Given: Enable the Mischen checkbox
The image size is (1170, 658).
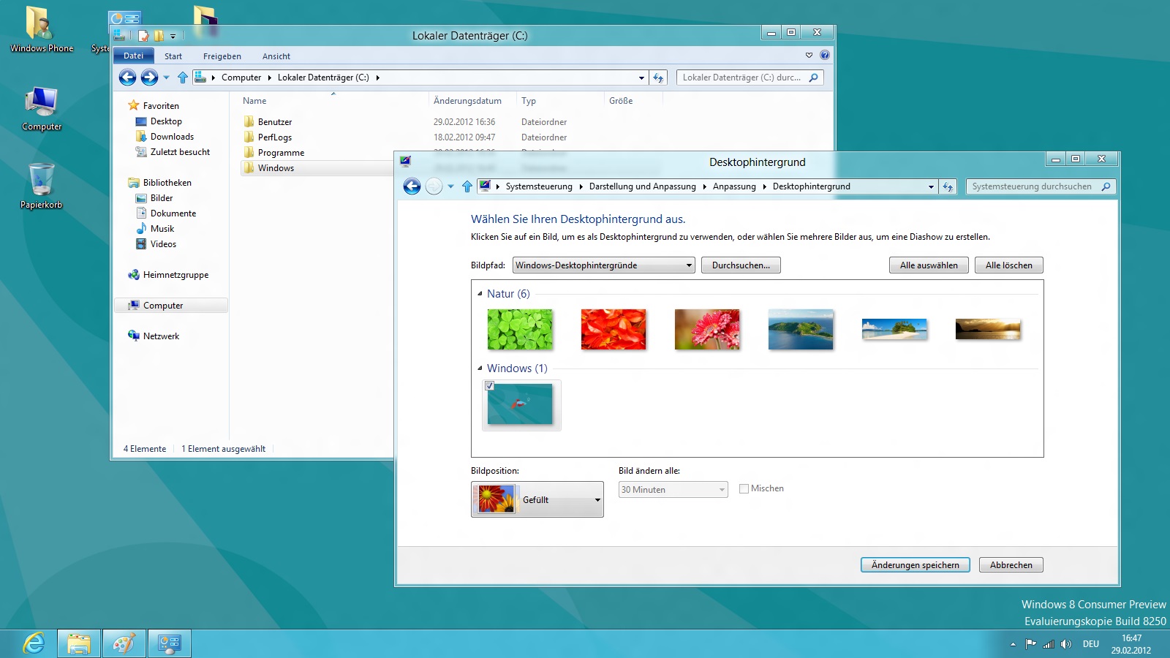Looking at the screenshot, I should click(744, 488).
